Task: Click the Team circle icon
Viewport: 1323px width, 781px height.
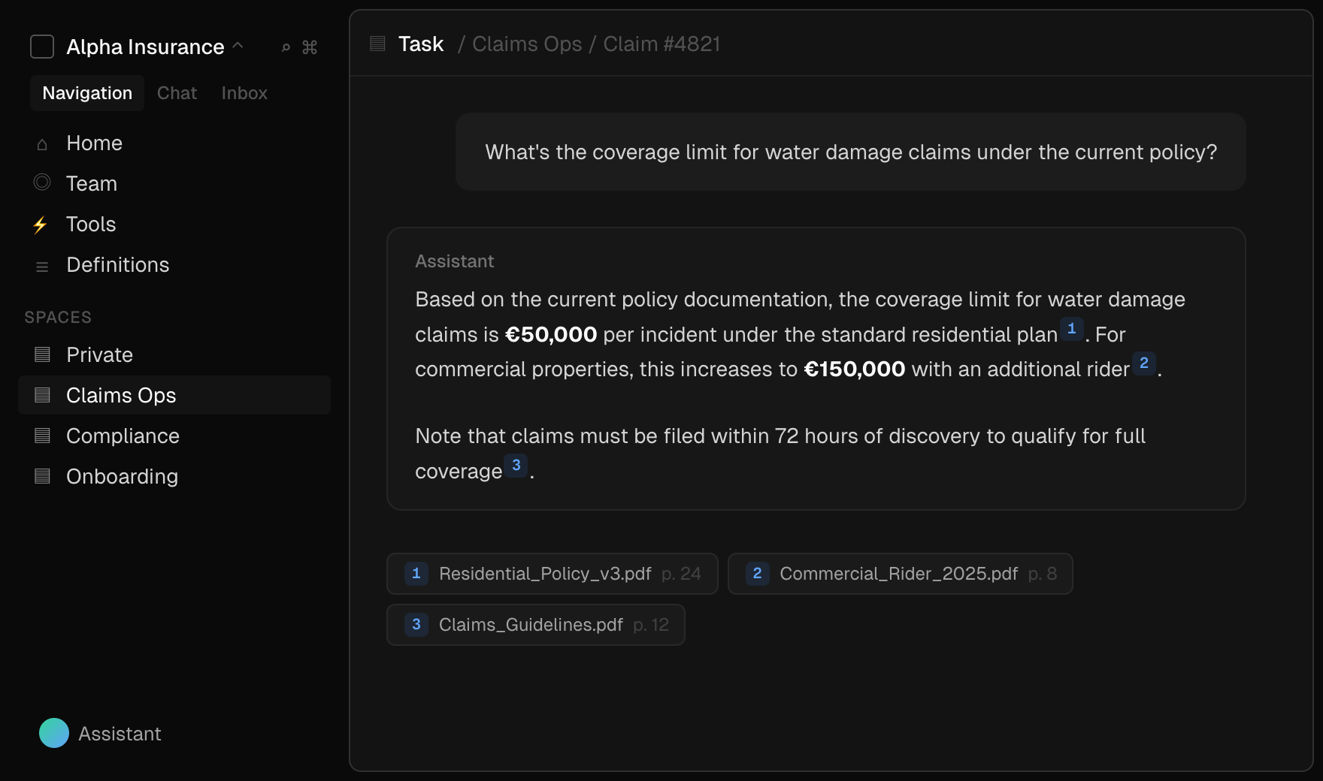Action: tap(42, 182)
